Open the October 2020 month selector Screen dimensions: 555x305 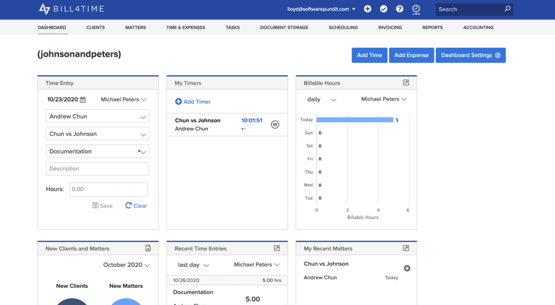point(126,265)
